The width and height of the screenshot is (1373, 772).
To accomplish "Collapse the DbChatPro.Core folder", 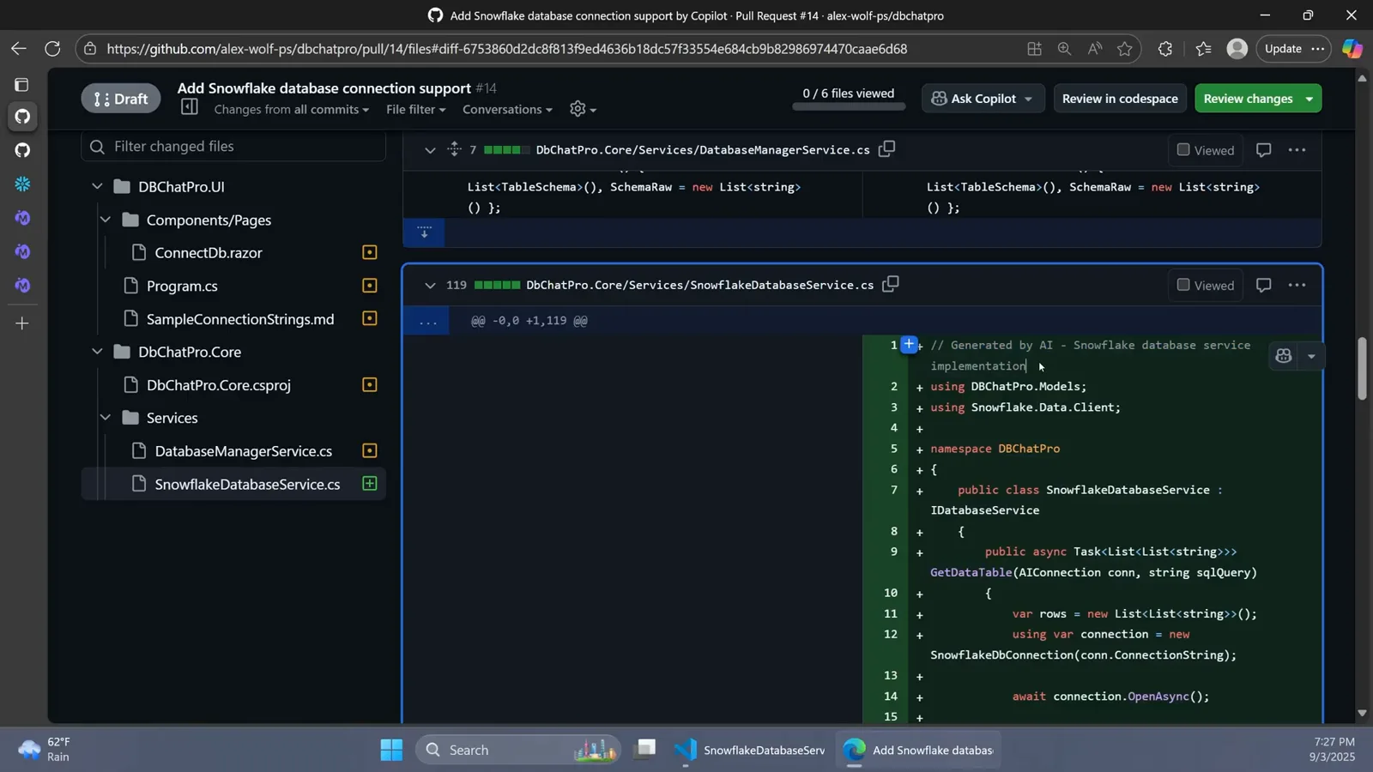I will pos(97,352).
